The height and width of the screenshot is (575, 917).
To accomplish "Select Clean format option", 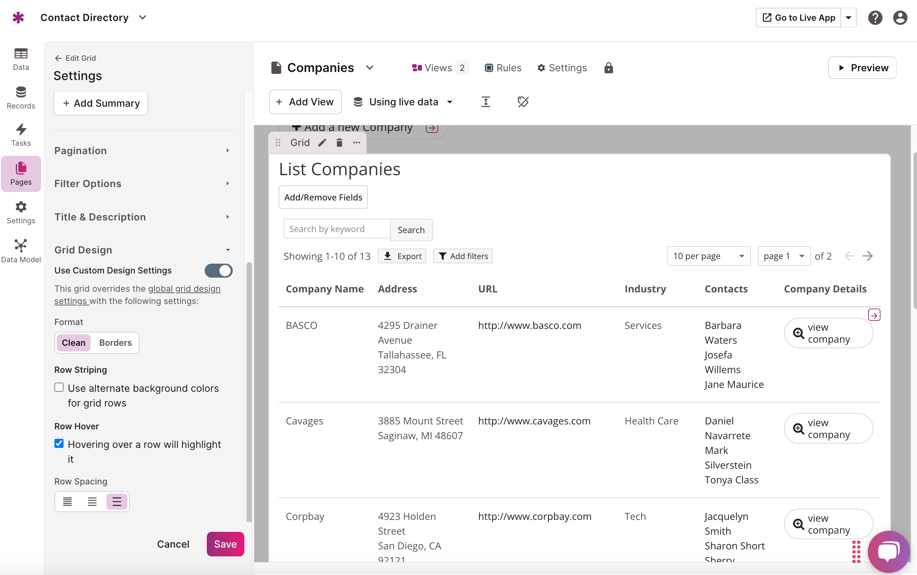I will (74, 343).
